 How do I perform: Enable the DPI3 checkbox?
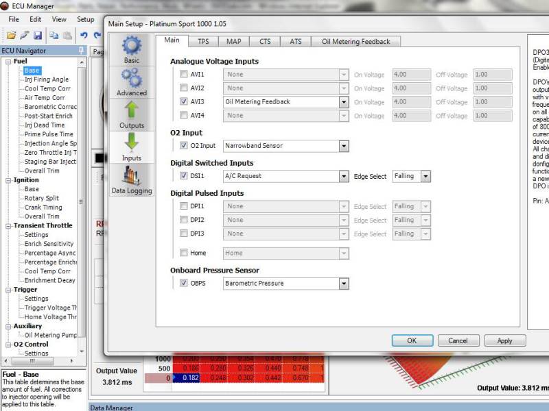[183, 233]
